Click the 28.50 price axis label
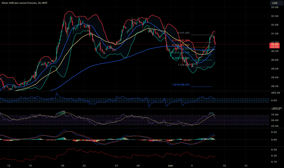The image size is (284, 168). tap(275, 86)
